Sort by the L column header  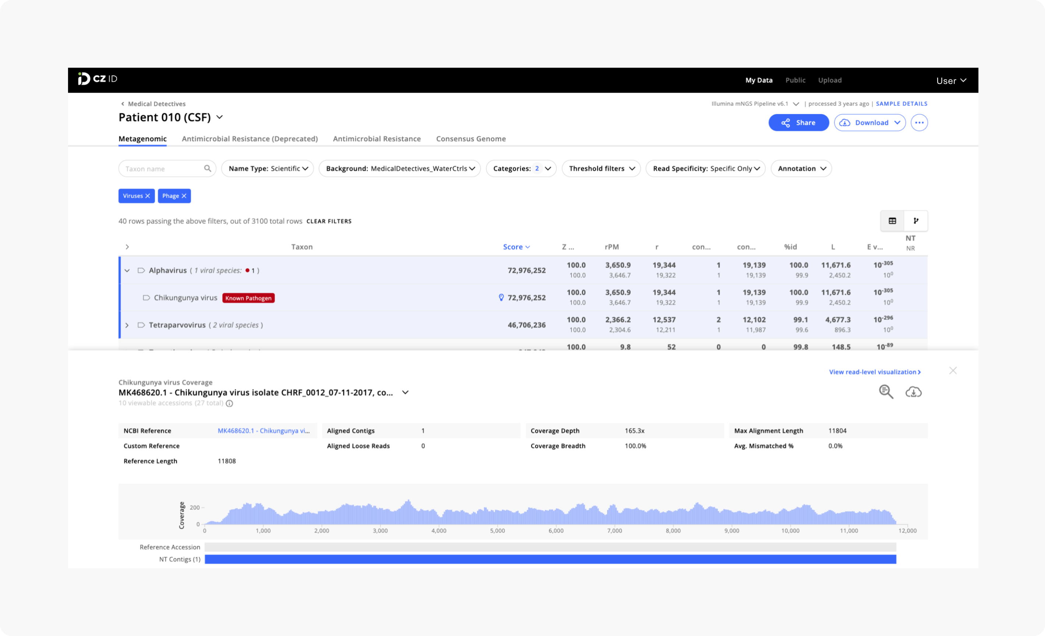click(833, 247)
